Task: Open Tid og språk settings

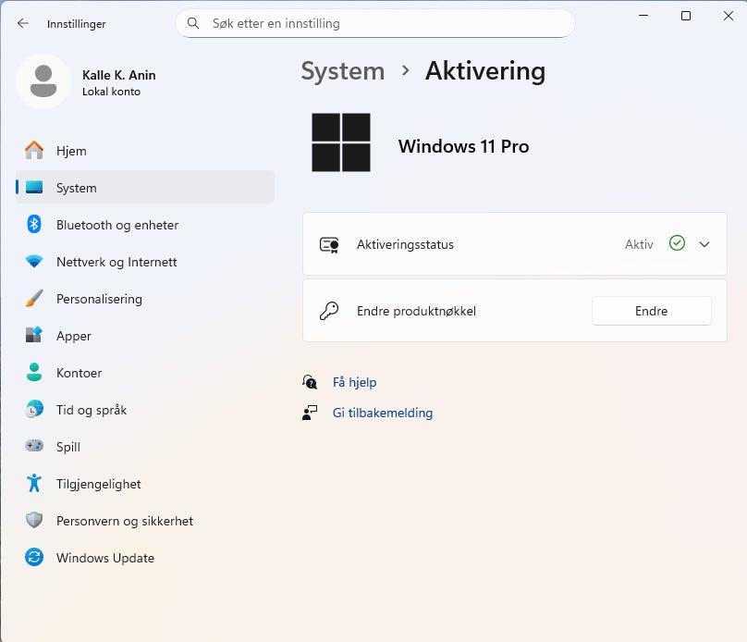Action: point(145,410)
